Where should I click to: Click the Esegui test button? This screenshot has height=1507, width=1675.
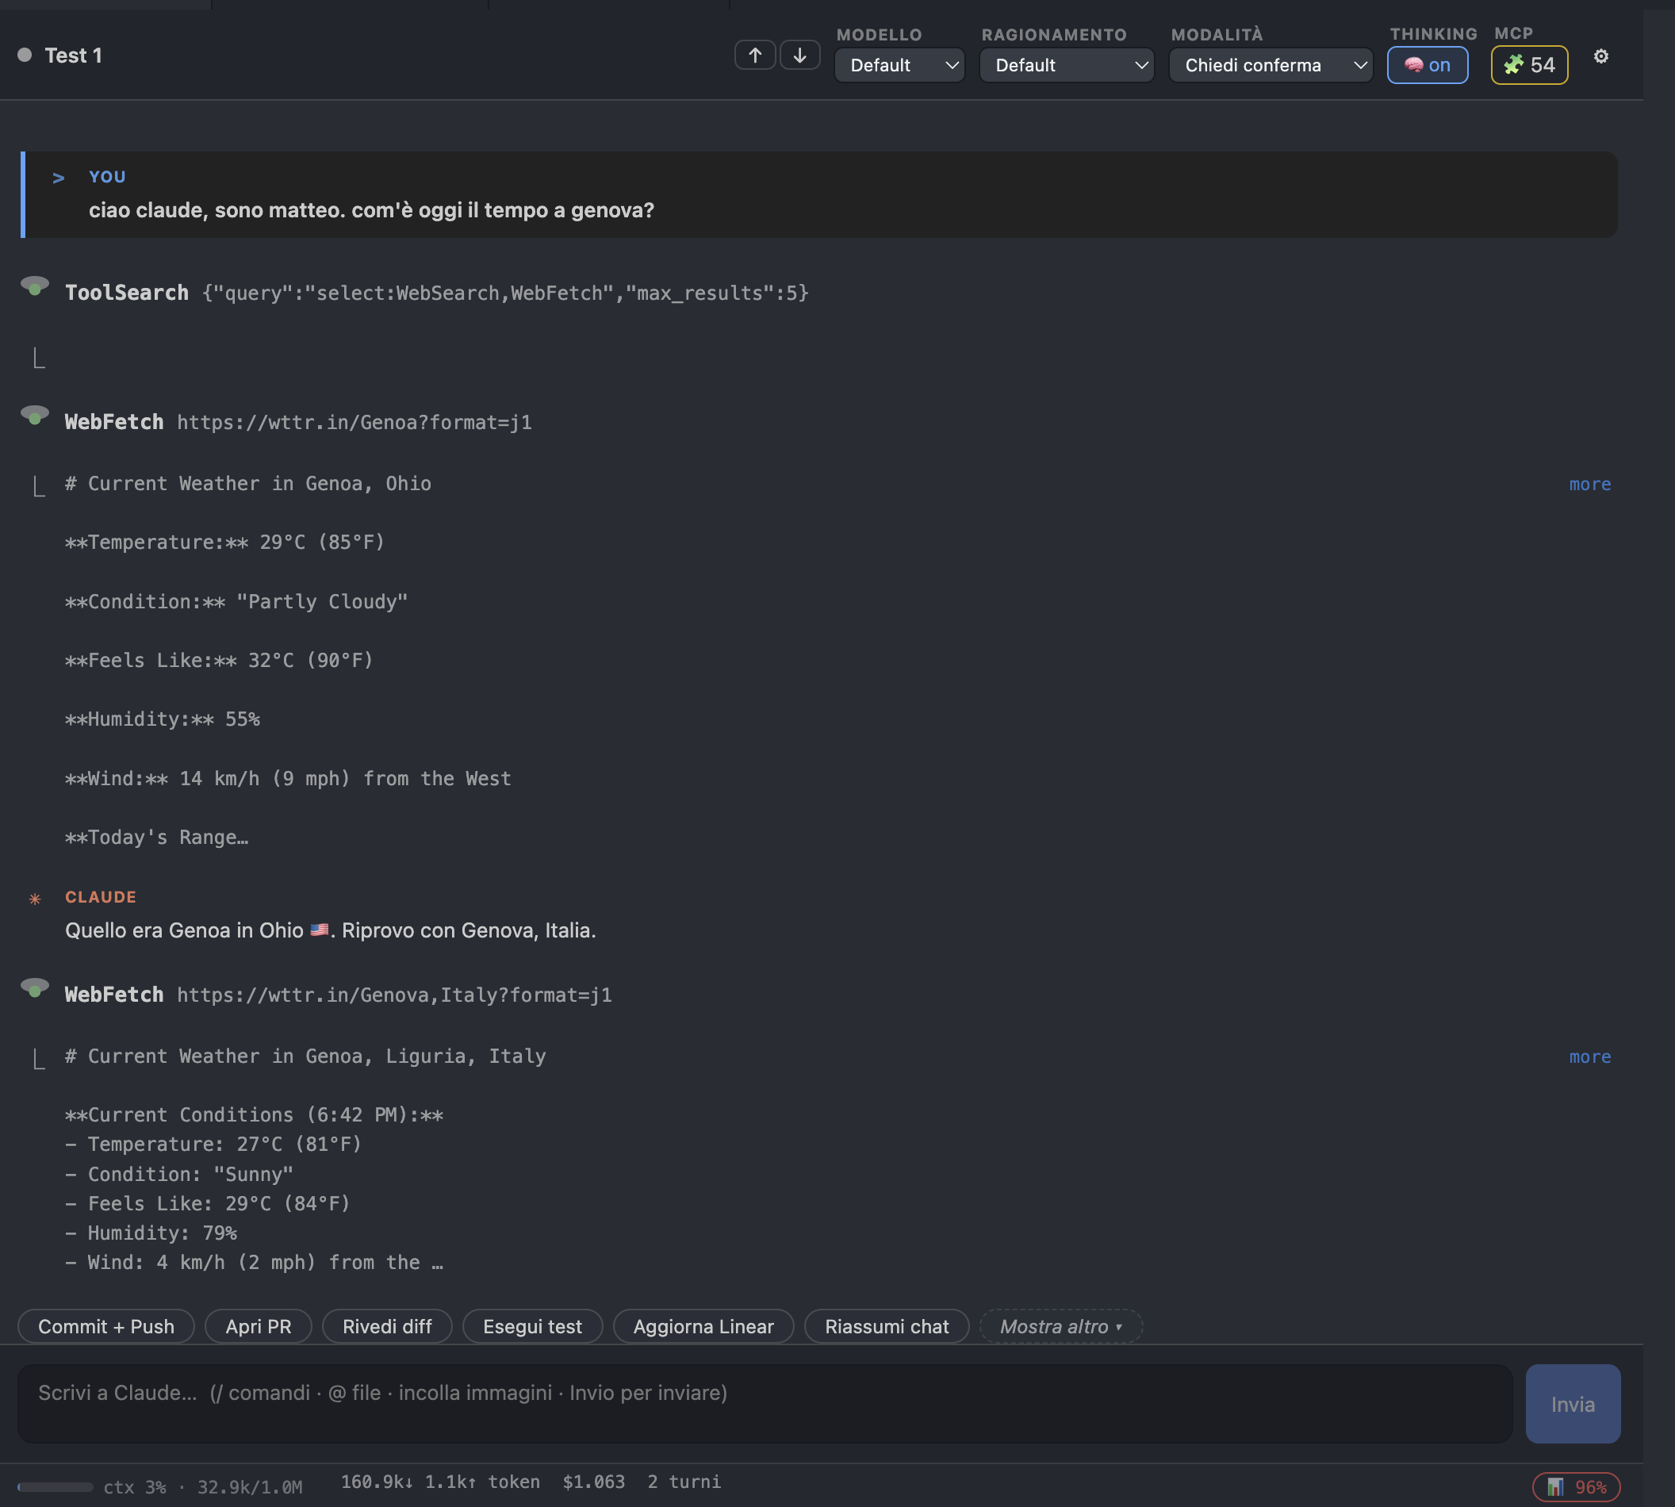pos(532,1326)
